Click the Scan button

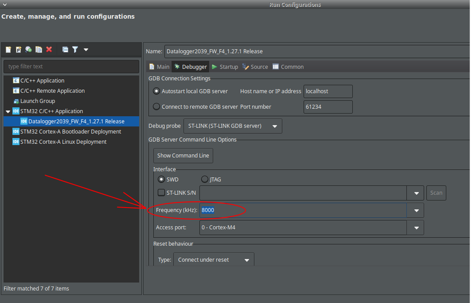436,193
